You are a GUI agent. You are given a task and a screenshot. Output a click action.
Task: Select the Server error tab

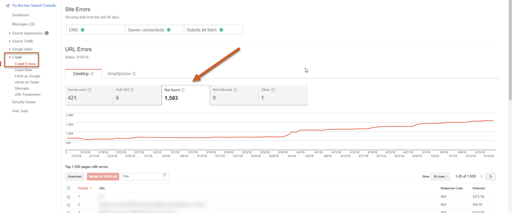tap(89, 95)
